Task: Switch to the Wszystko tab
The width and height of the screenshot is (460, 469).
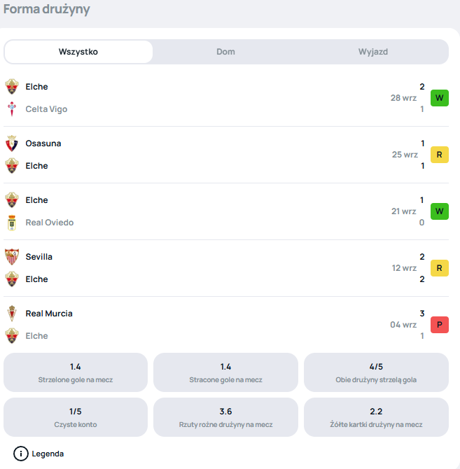Action: click(x=78, y=52)
